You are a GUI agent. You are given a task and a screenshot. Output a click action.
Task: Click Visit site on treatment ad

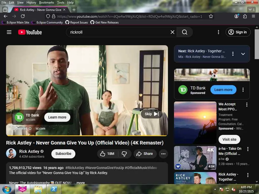click(x=229, y=139)
